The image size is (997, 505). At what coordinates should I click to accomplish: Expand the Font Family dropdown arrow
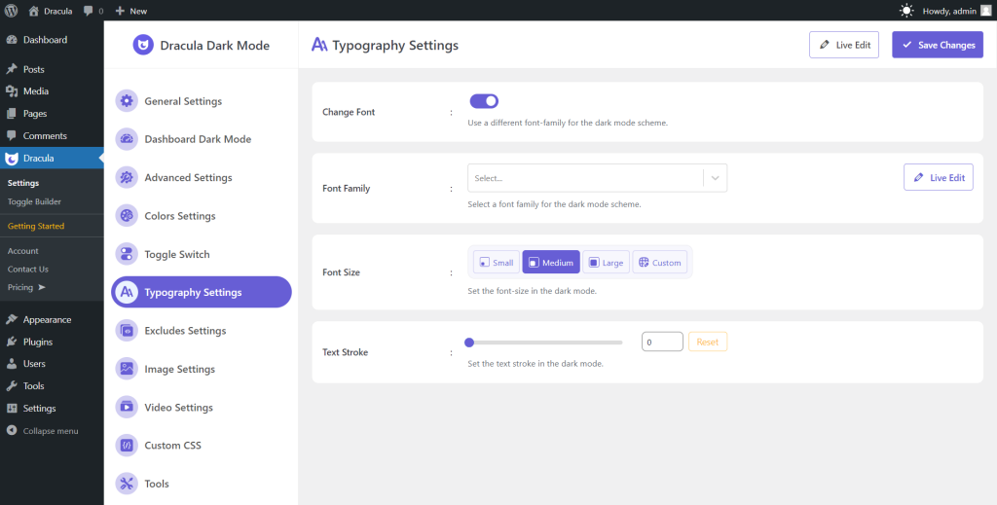coord(716,178)
